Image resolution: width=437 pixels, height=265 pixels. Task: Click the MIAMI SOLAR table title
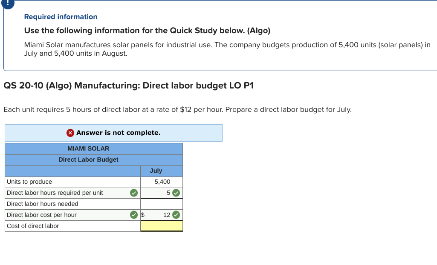(x=88, y=148)
